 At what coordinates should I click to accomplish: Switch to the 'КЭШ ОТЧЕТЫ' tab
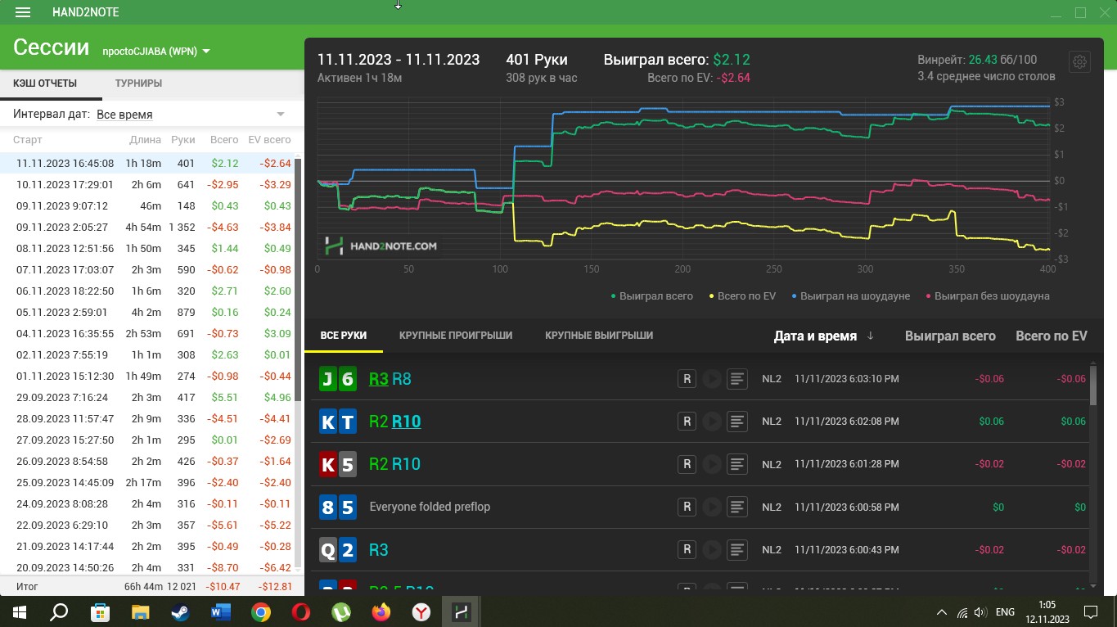coord(45,83)
